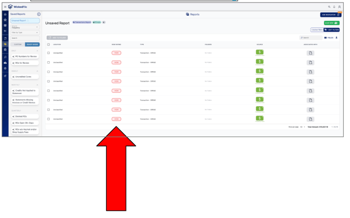Click the Edit Filters button
This screenshot has width=350, height=218.
click(x=332, y=30)
